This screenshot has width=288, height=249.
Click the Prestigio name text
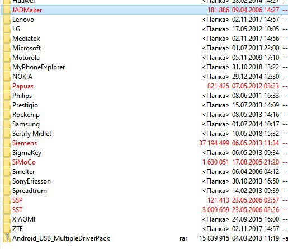coord(25,105)
